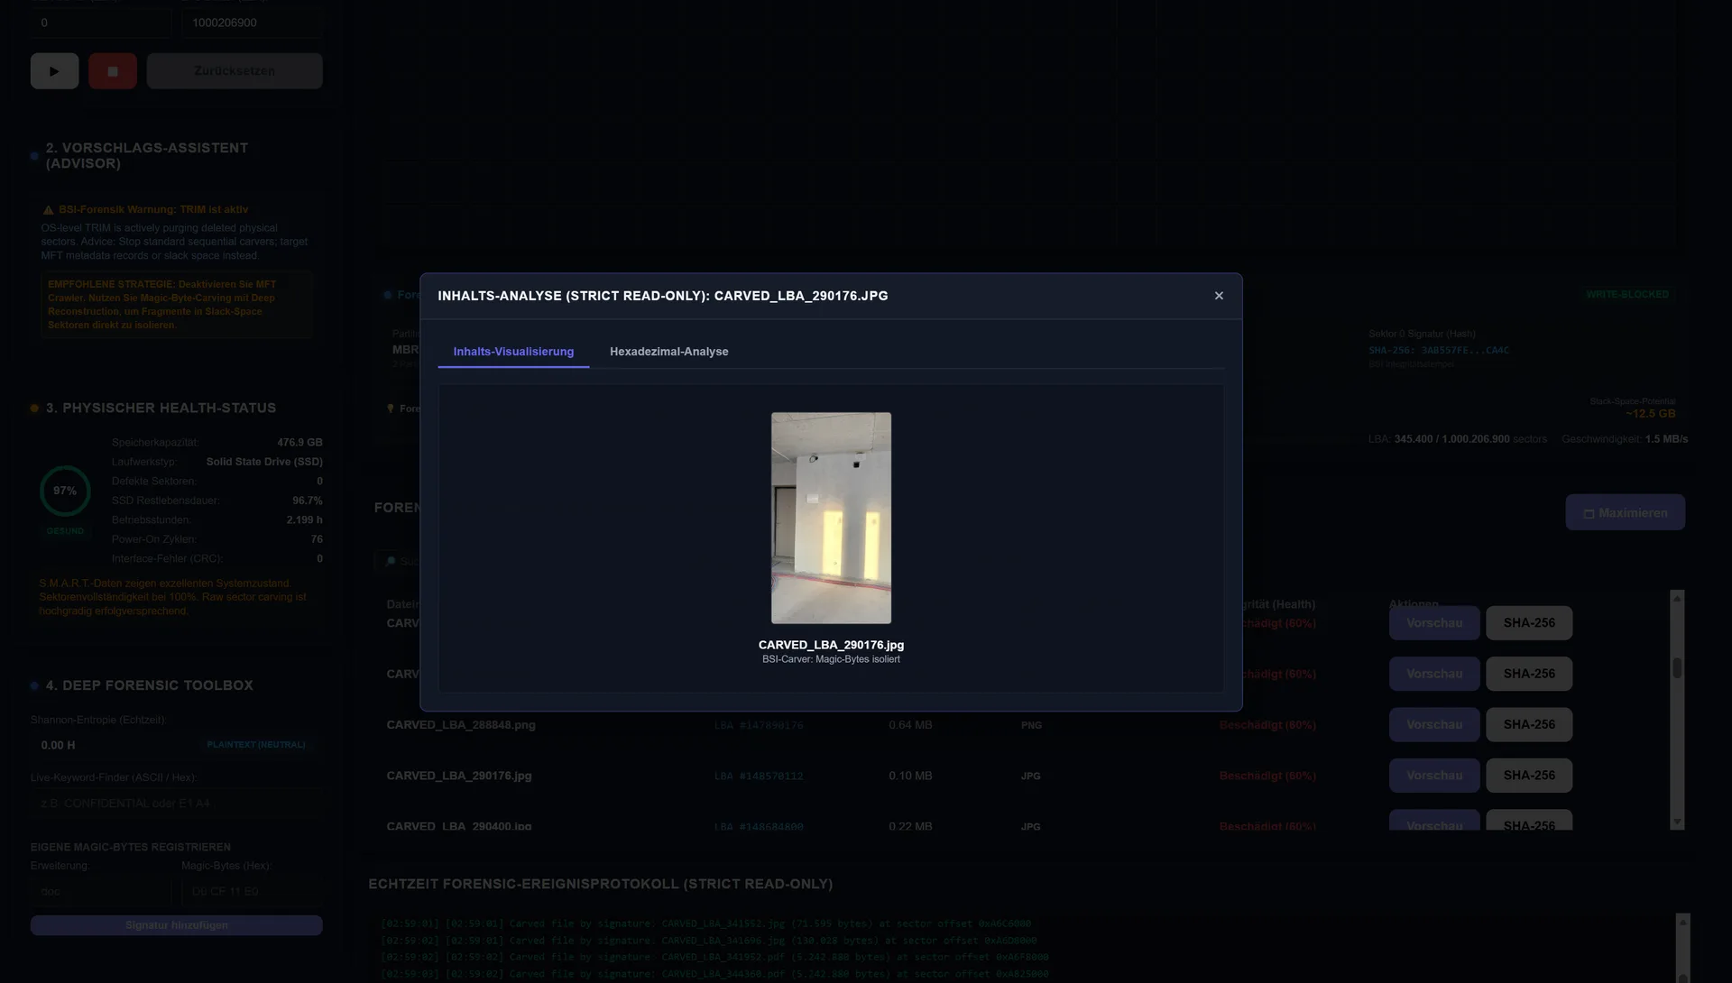This screenshot has width=1732, height=983.
Task: Open Vorschau for CARVED_LBA_288848.png
Action: point(1434,725)
